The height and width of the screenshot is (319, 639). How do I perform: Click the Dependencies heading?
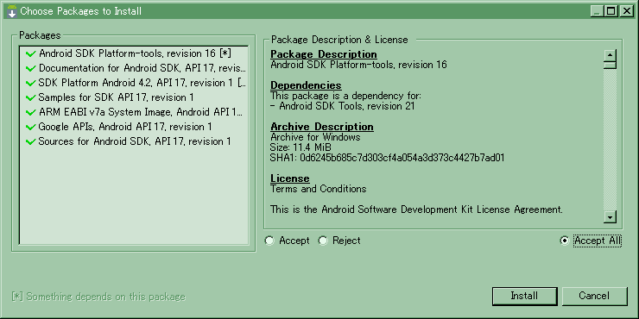pos(306,86)
